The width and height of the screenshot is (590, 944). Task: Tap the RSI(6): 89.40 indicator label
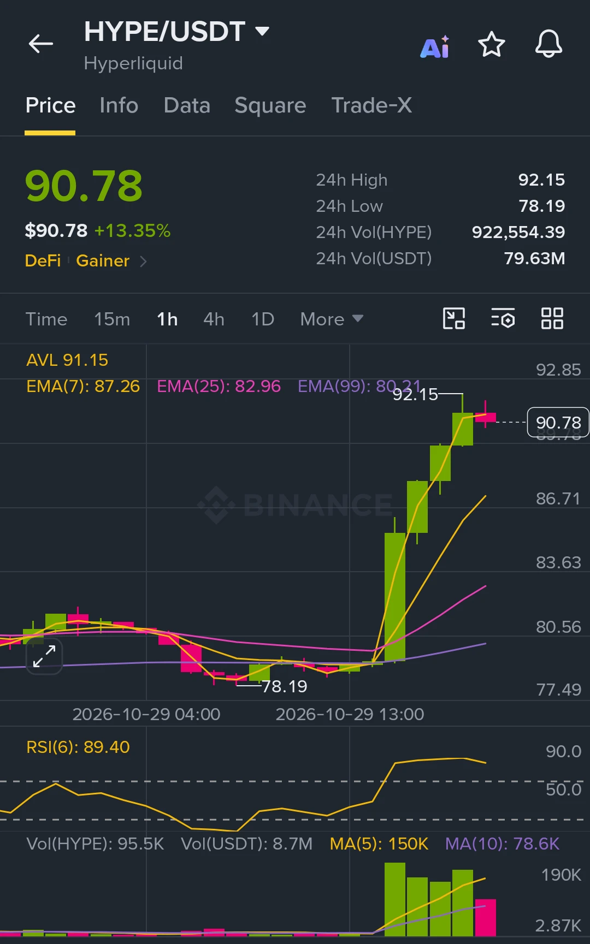(78, 747)
